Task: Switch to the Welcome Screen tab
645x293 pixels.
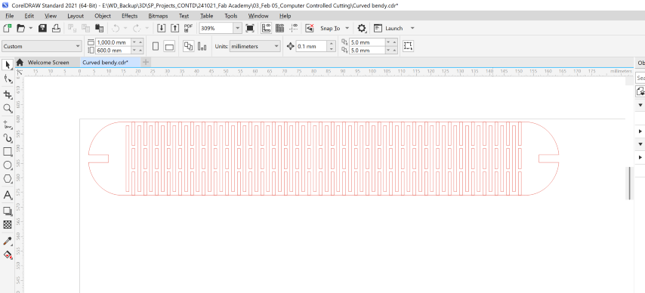Action: [x=48, y=63]
